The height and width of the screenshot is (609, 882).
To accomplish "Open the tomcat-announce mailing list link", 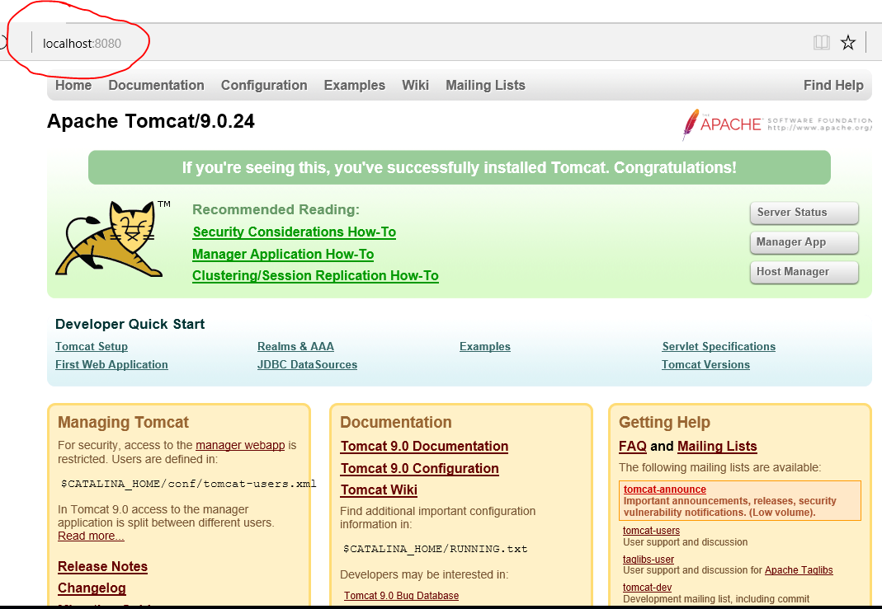I will pos(665,490).
